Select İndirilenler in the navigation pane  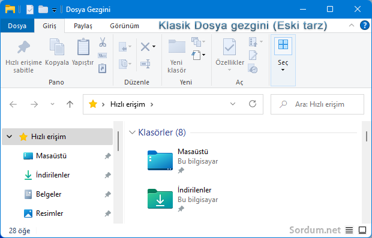(x=57, y=175)
